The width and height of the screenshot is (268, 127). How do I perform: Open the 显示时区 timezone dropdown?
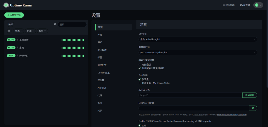pyautogui.click(x=198, y=39)
